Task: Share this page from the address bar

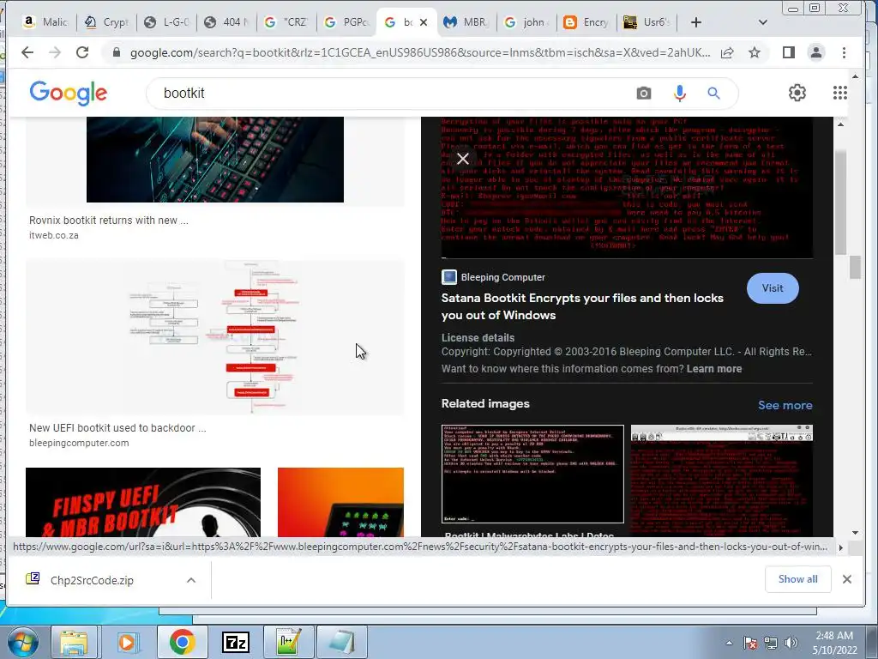Action: tap(727, 52)
